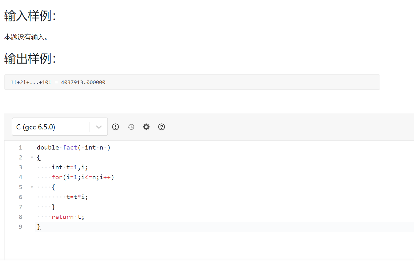
Task: Select the "C (gcc 6.5.0)" language box
Action: (x=51, y=127)
